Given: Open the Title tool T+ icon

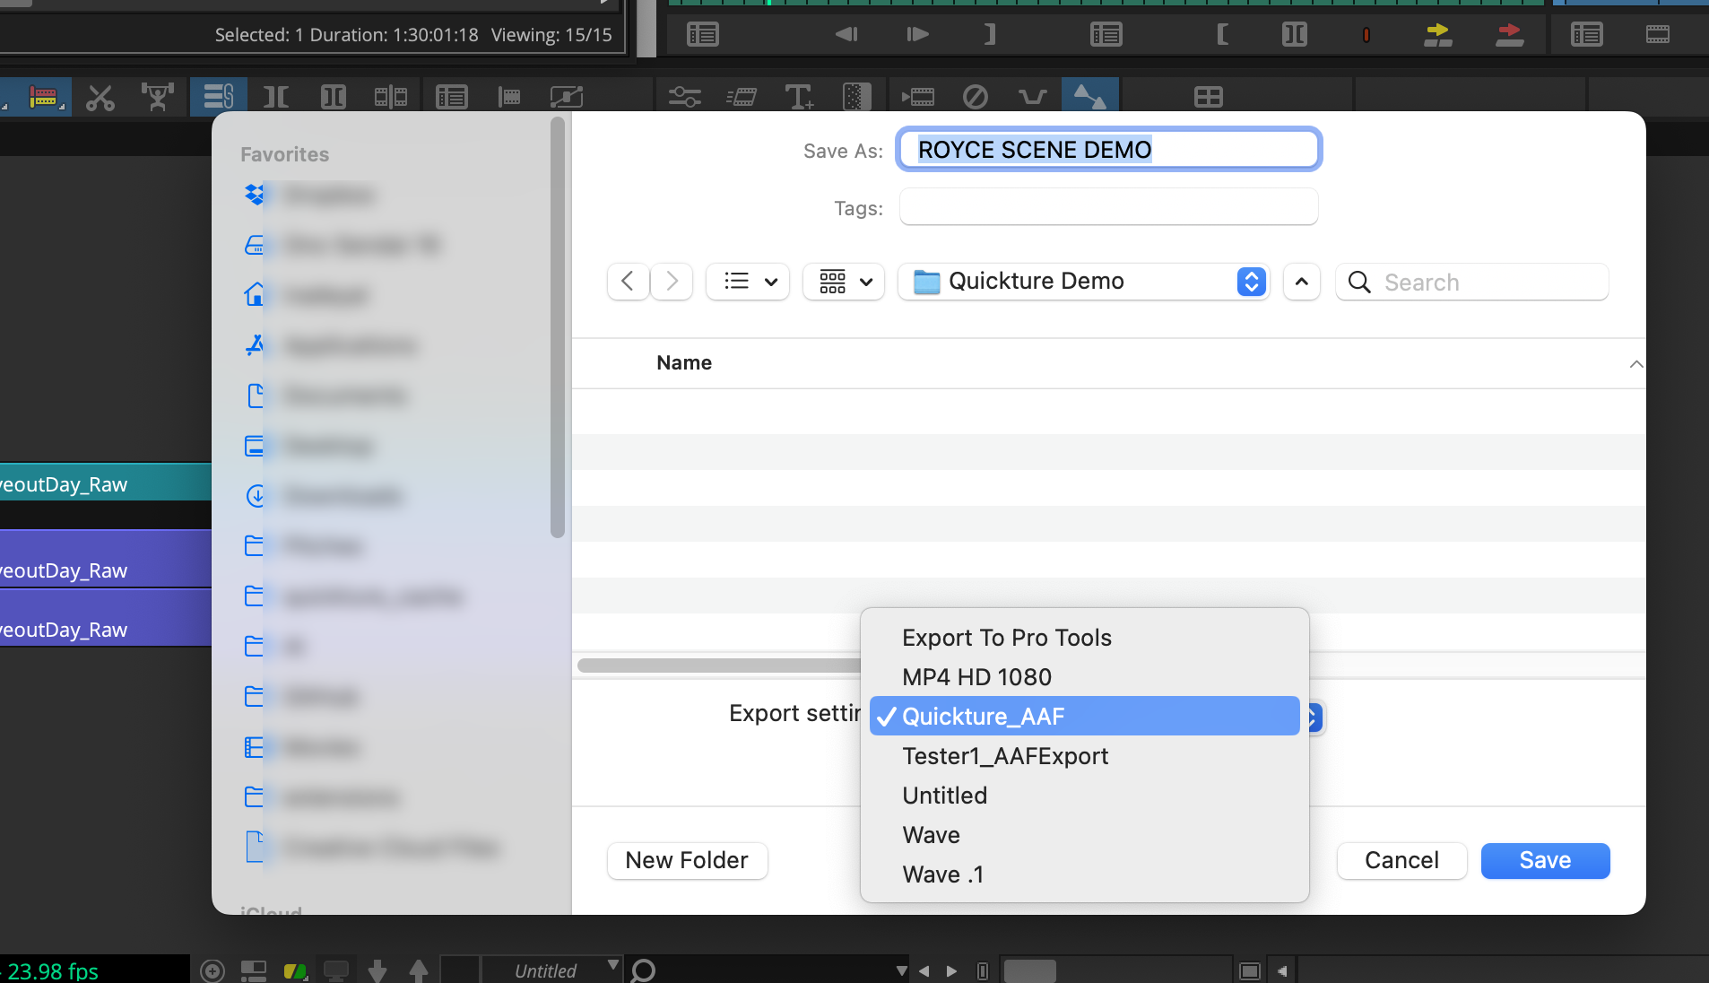Looking at the screenshot, I should (x=798, y=97).
